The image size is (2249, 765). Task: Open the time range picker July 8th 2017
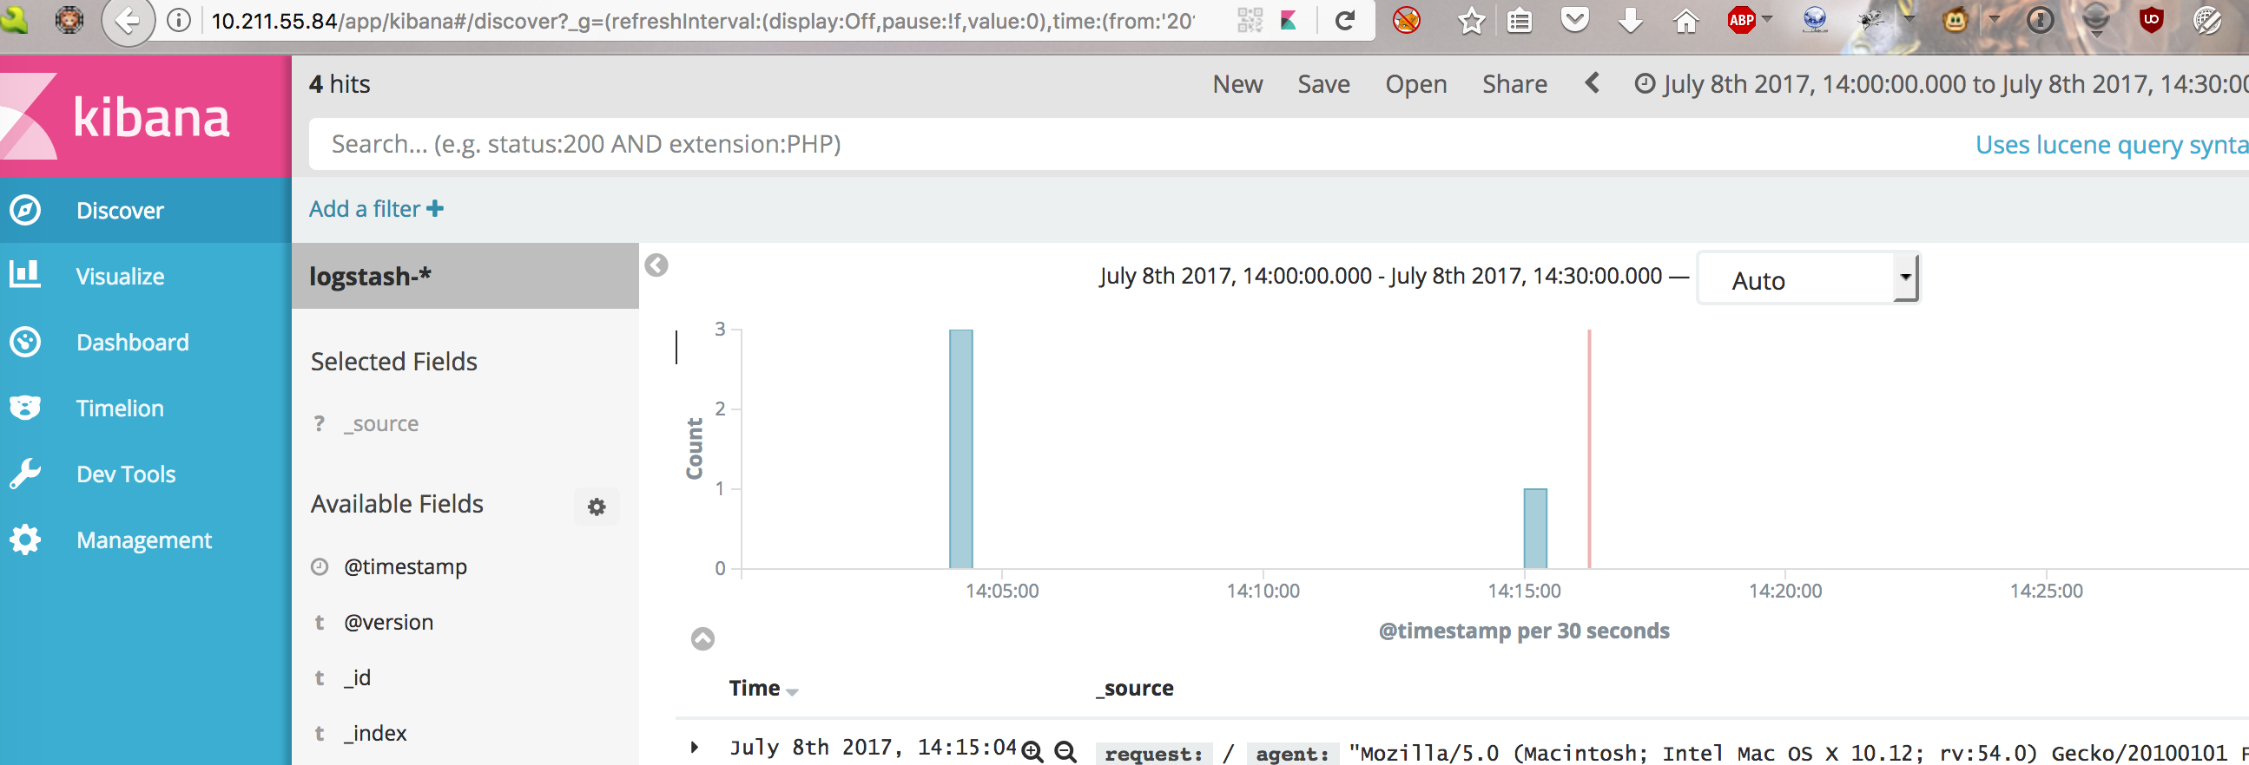(x=1941, y=84)
